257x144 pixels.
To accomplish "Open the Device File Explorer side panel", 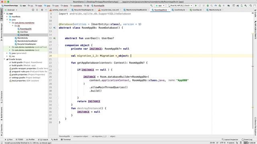I will click(x=255, y=126).
